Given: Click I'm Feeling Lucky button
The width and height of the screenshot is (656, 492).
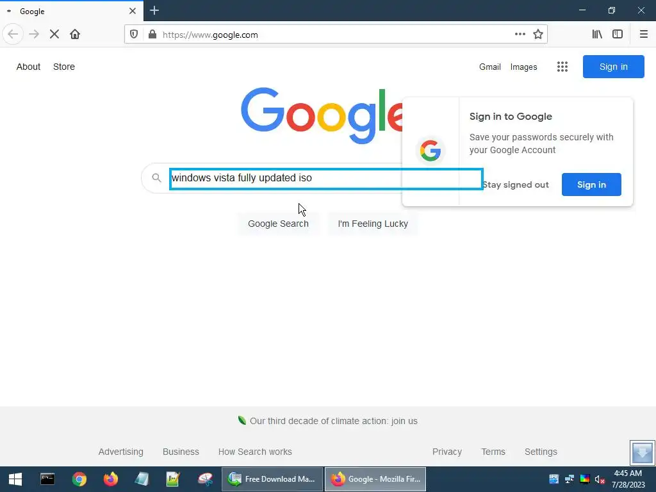Looking at the screenshot, I should pyautogui.click(x=373, y=224).
